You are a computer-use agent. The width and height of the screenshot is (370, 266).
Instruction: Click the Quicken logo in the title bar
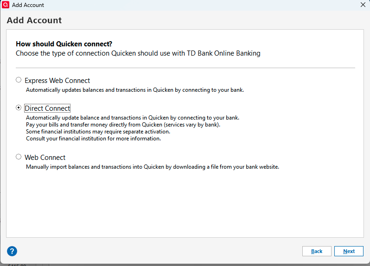(6, 5)
